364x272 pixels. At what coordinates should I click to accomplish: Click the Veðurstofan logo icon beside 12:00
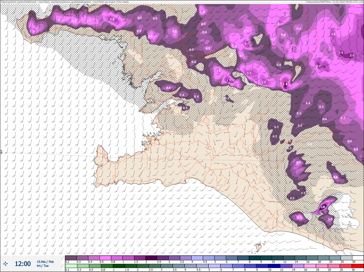[5, 264]
